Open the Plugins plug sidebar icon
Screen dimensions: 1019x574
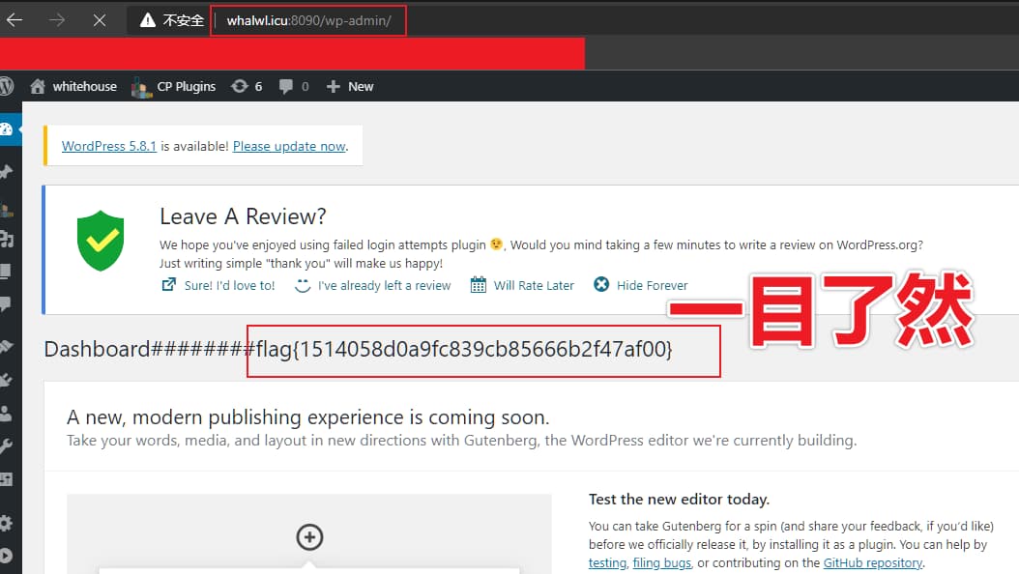7,380
